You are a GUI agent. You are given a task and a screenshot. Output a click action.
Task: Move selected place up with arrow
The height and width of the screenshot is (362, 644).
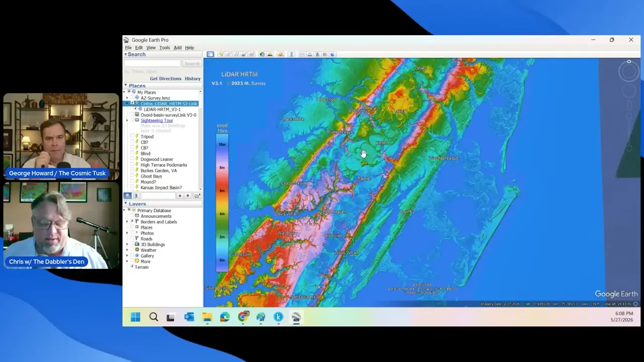click(180, 196)
